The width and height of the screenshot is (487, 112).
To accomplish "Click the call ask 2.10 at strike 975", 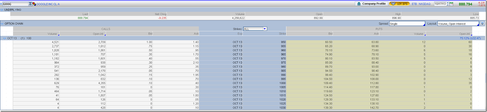I will (x=196, y=63).
